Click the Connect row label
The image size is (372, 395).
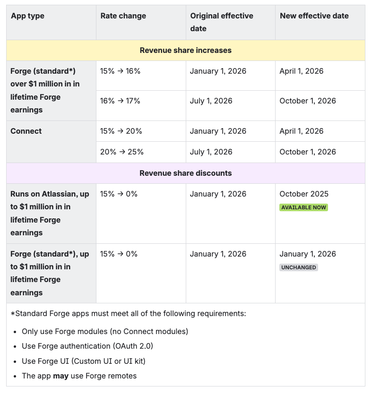(26, 131)
